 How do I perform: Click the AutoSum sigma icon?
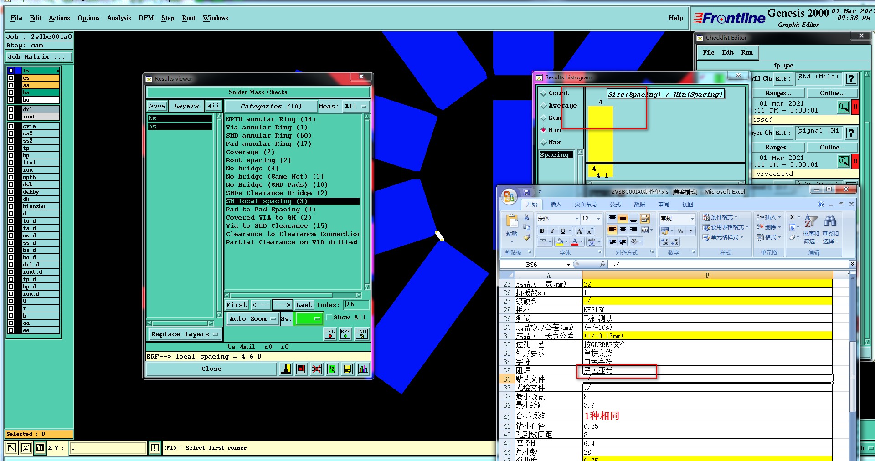[x=793, y=217]
